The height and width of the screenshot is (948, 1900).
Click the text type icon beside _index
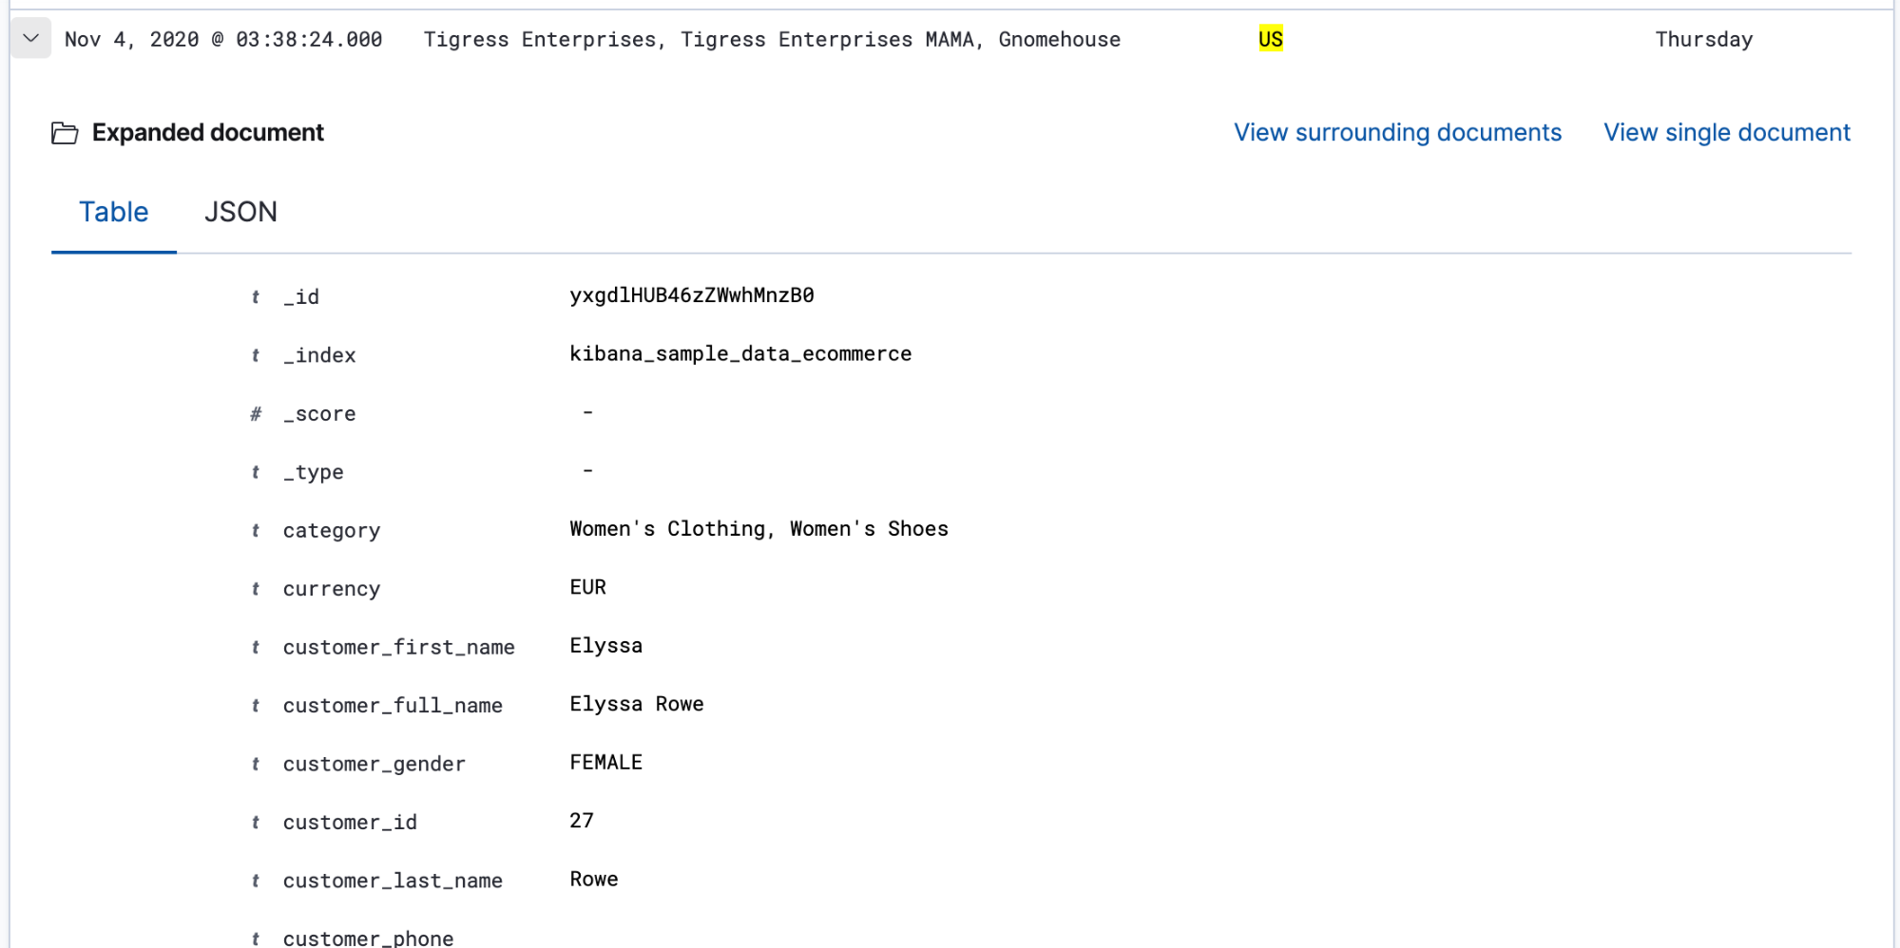coord(256,355)
